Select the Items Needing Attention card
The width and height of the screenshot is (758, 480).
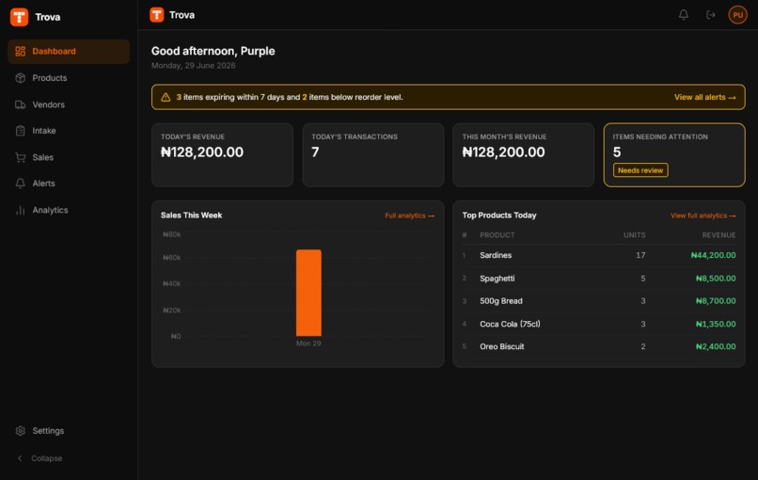(x=674, y=155)
